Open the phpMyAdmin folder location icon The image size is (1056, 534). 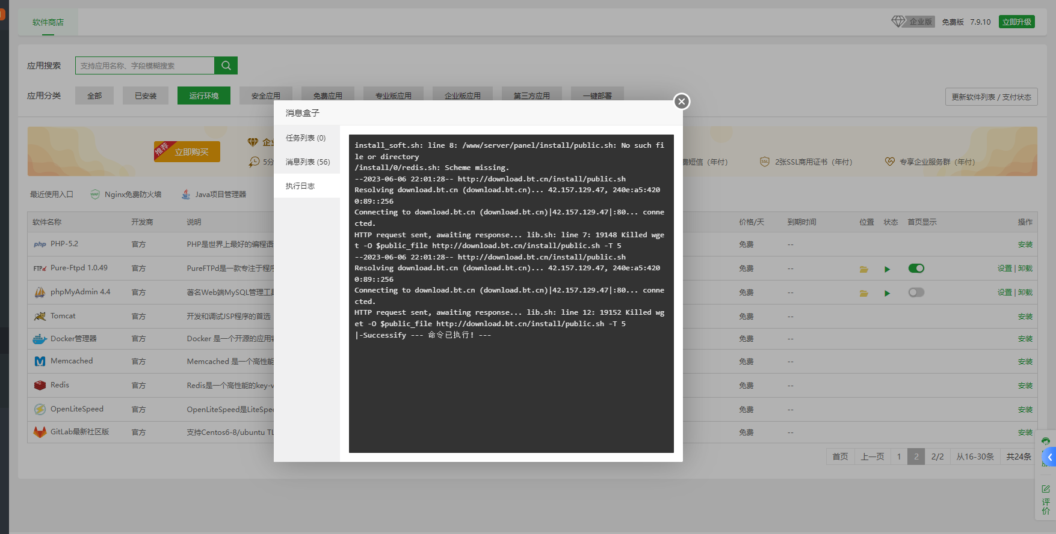pyautogui.click(x=863, y=293)
